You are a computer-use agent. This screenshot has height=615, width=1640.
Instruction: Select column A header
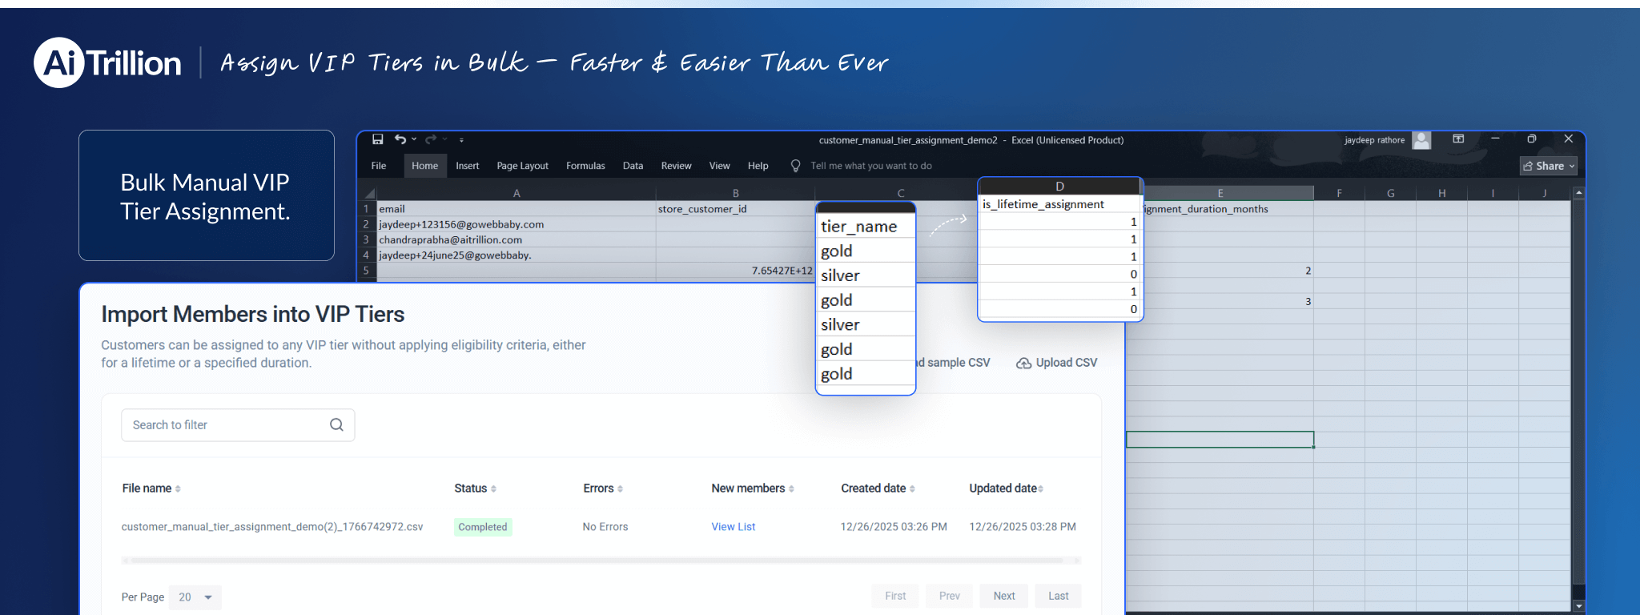[x=517, y=193]
